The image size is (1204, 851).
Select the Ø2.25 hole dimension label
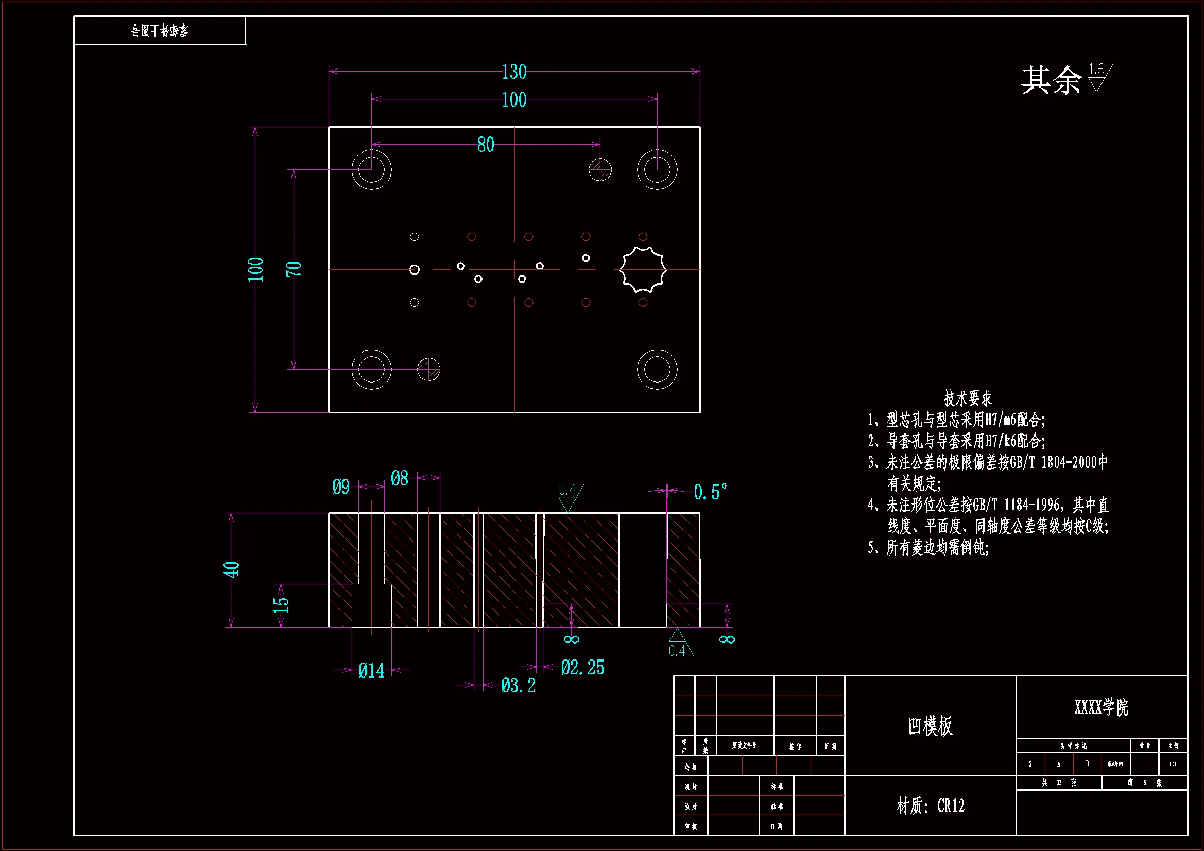582,668
